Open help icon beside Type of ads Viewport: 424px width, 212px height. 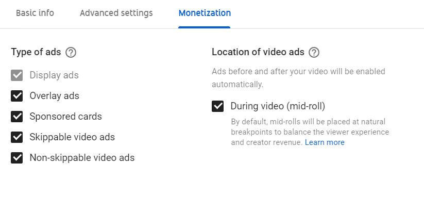coord(71,52)
